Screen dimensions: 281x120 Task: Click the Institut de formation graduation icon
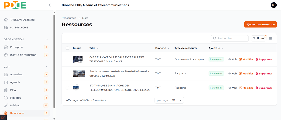(x=6, y=55)
